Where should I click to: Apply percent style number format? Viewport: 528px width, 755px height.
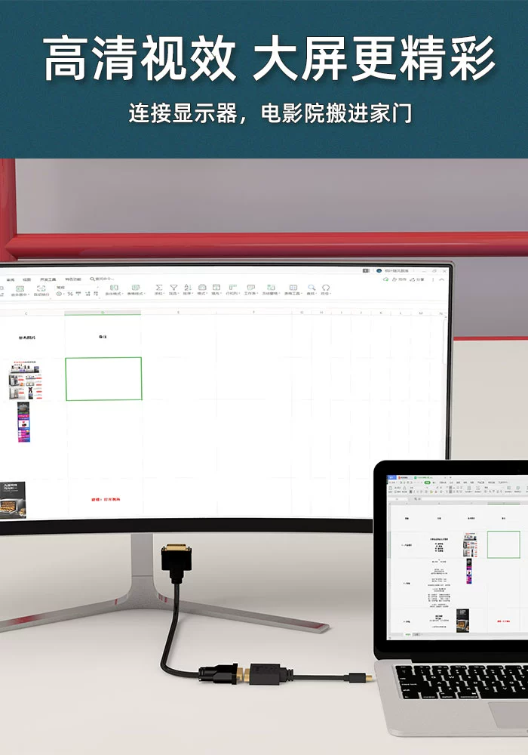70,294
